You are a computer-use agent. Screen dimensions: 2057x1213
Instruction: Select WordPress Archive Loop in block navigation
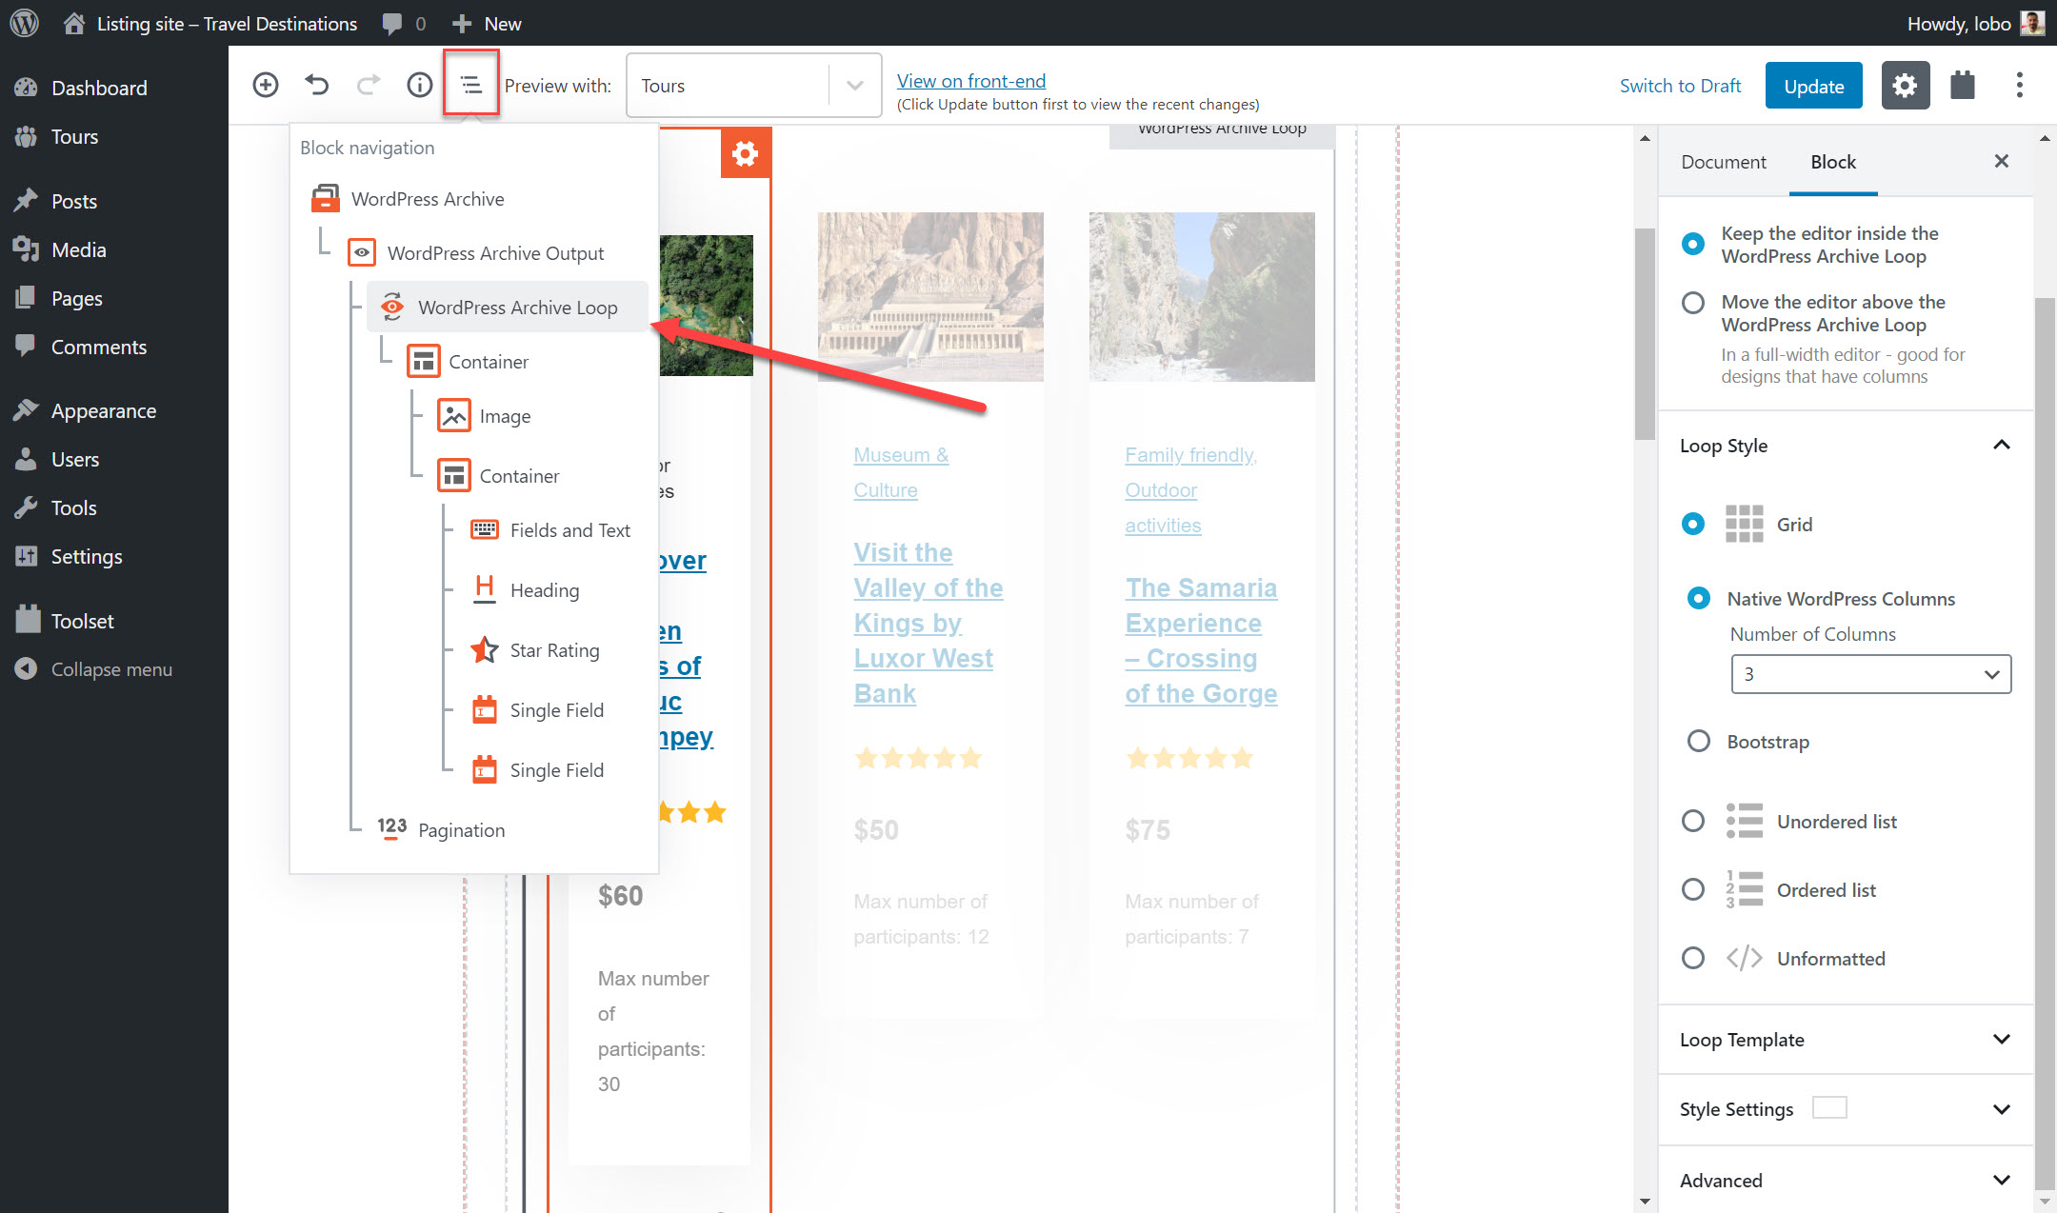pyautogui.click(x=508, y=308)
